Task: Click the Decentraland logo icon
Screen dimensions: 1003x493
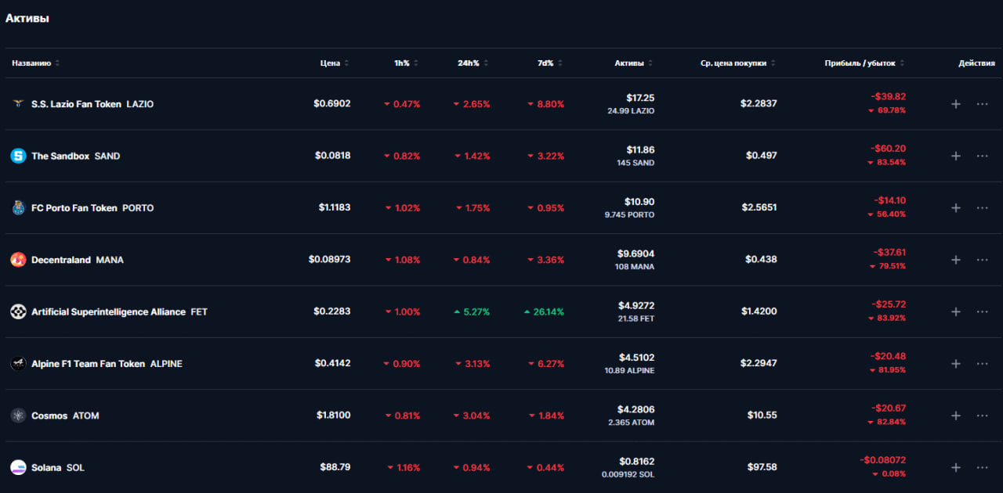Action: coord(18,259)
